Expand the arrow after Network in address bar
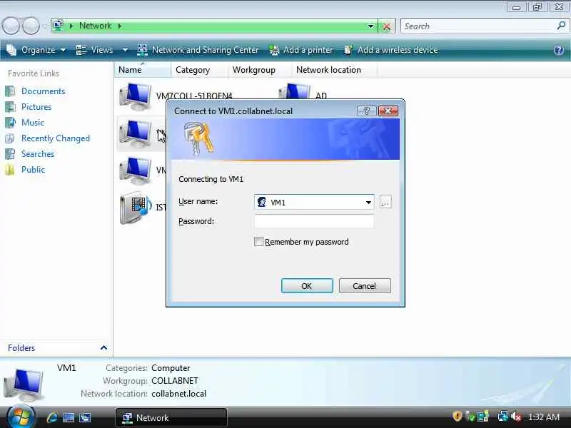571x428 pixels. pos(120,26)
